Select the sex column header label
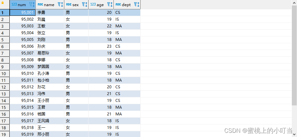297x137 pixels. click(x=75, y=5)
